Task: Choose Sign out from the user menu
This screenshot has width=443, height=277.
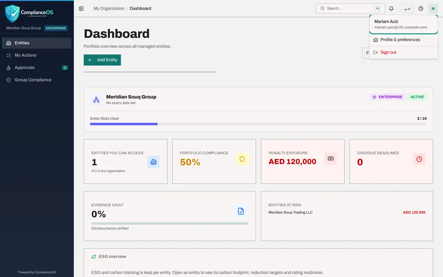Action: (404, 52)
